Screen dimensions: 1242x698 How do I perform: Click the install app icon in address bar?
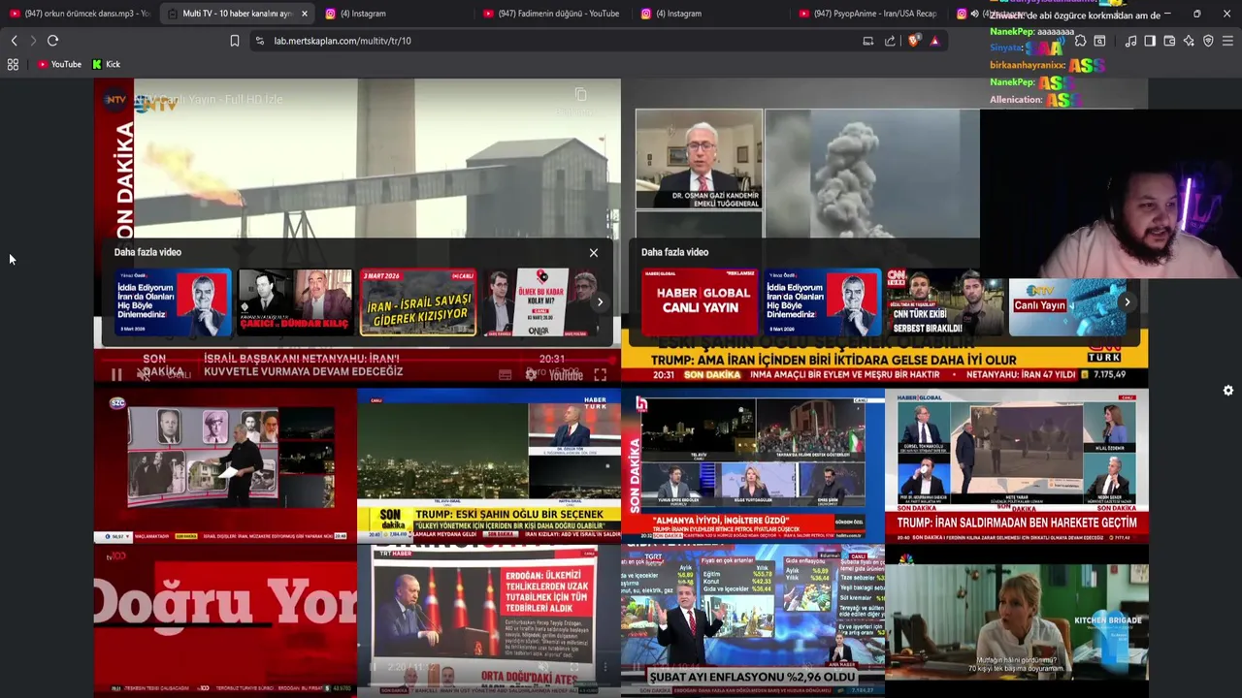pos(868,41)
